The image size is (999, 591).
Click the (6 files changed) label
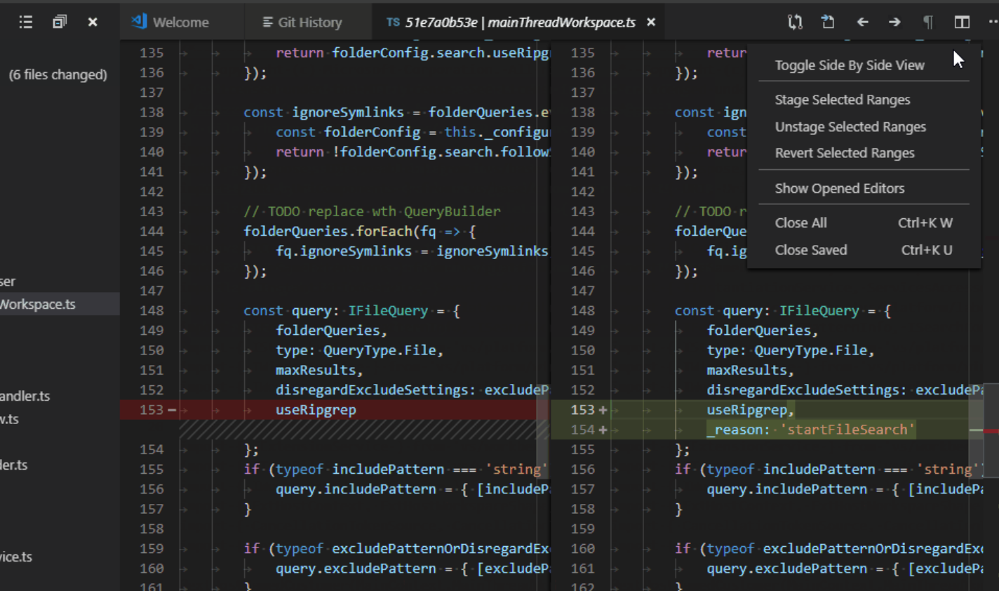coord(58,74)
